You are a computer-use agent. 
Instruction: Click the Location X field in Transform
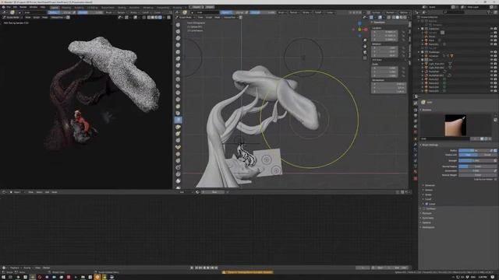384,32
